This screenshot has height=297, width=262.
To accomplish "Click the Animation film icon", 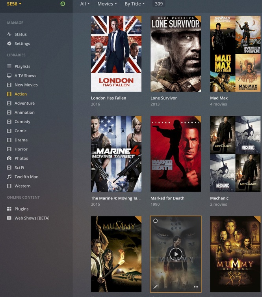I will tap(9, 112).
